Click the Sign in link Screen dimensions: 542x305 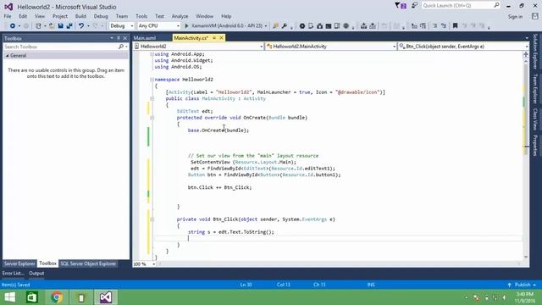(x=515, y=17)
